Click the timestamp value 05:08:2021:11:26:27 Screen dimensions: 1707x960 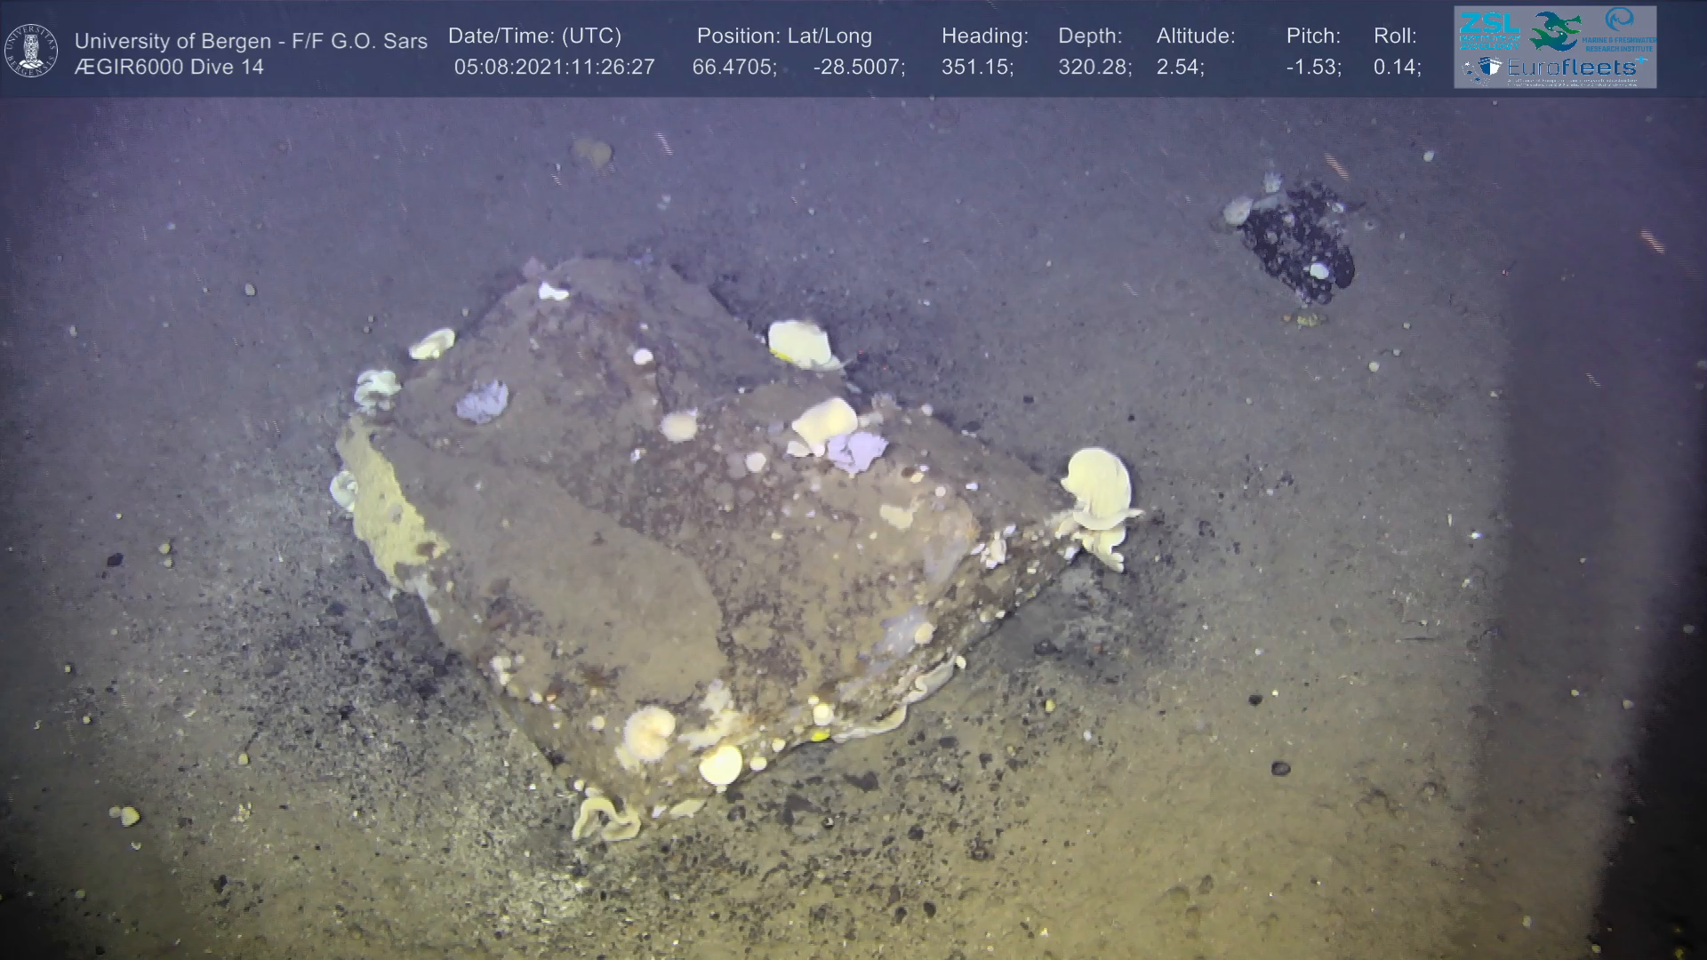click(x=554, y=68)
